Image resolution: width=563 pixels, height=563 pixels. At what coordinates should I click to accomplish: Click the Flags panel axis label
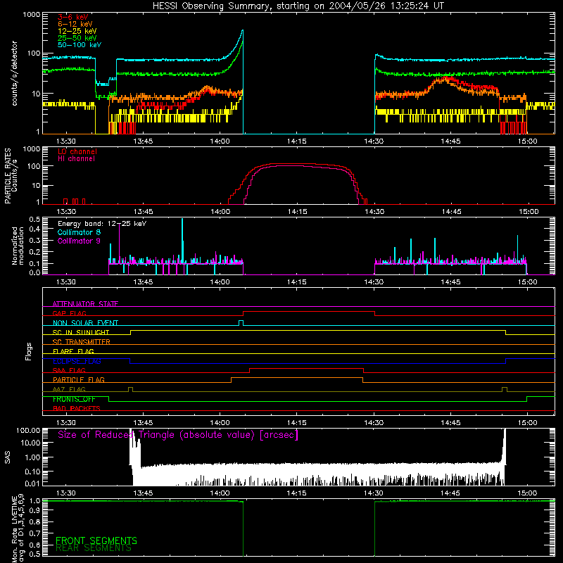28,351
